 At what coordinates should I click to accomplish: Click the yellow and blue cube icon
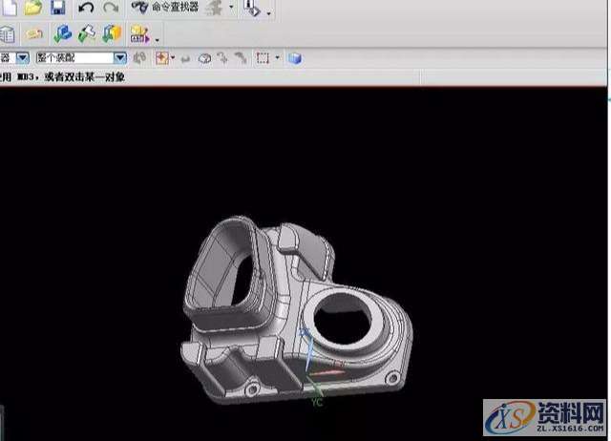tap(112, 34)
